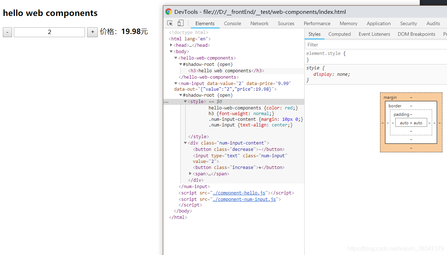The width and height of the screenshot is (447, 255).
Task: Click the closing /num-input tag line
Action: 194,187
